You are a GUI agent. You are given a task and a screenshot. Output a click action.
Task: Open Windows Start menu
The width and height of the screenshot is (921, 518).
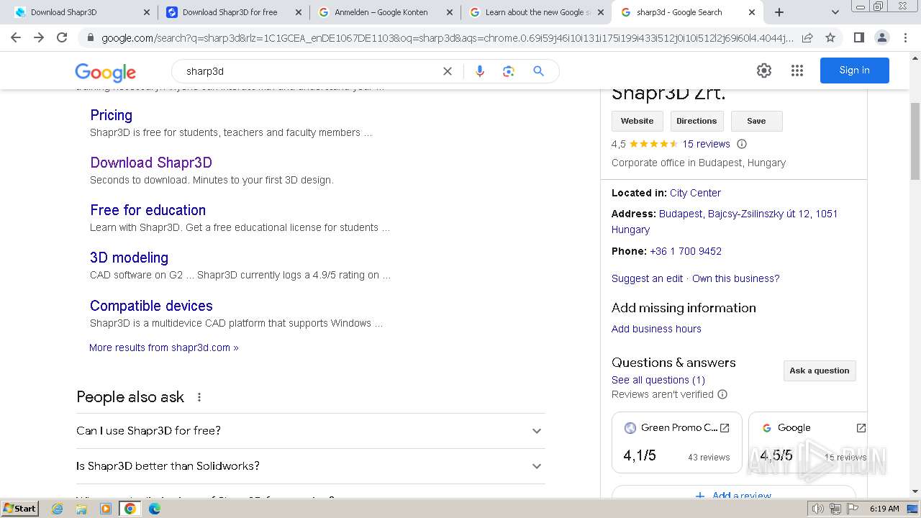[x=20, y=509]
